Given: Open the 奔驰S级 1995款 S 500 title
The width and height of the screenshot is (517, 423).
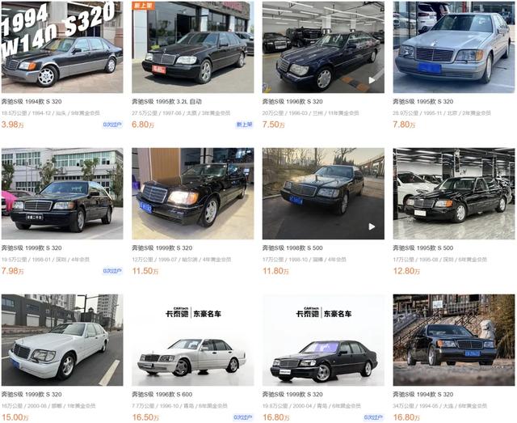Looking at the screenshot, I should click(423, 247).
